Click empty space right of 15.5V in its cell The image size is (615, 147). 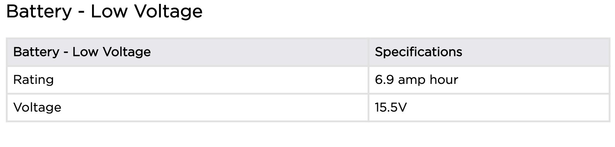(507, 107)
